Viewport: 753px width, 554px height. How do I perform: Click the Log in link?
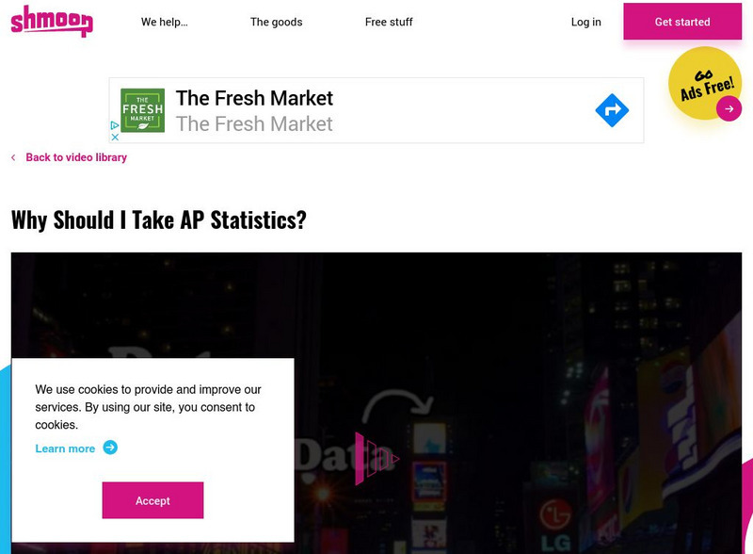[x=585, y=22]
